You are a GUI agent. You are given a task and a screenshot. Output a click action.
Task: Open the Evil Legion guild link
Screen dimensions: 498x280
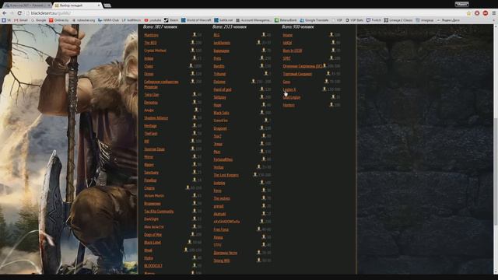pyautogui.click(x=292, y=97)
